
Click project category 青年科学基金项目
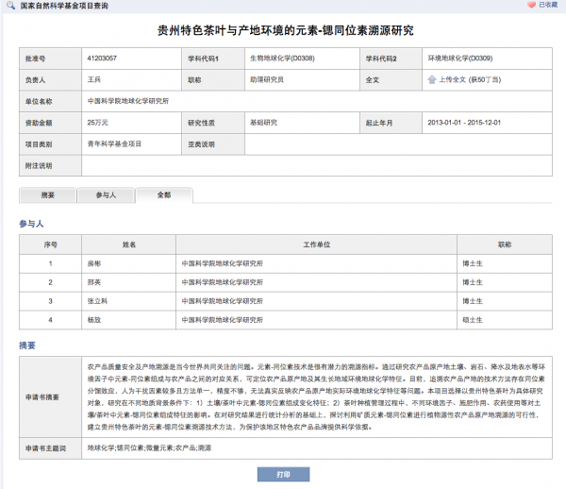coord(114,144)
